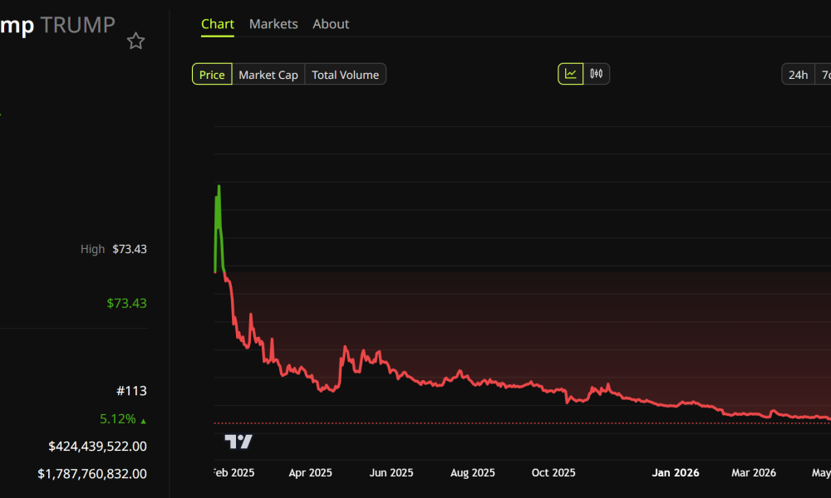This screenshot has width=831, height=498.
Task: Click the Apr 2025 axis label
Action: tap(310, 472)
